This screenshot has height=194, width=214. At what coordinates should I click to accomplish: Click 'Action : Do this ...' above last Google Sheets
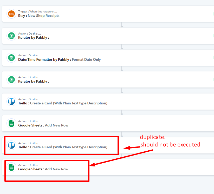click(x=29, y=165)
